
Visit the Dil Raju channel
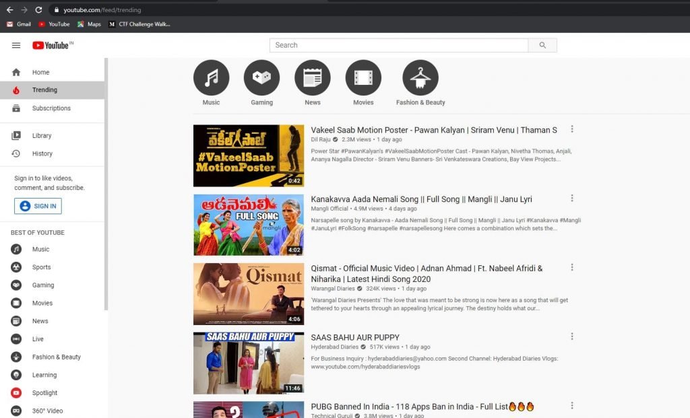click(320, 139)
